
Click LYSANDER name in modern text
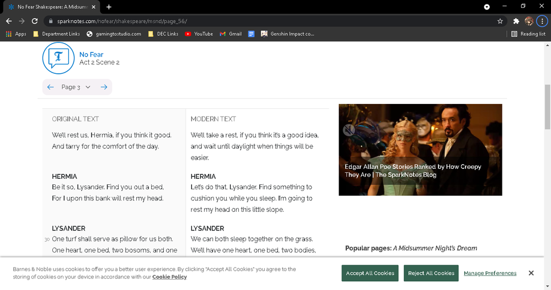207,228
